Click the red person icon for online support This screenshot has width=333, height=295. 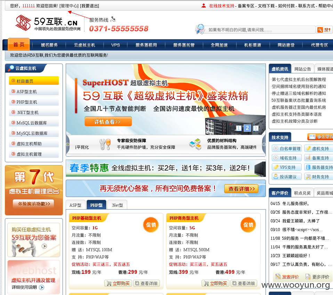[204, 6]
